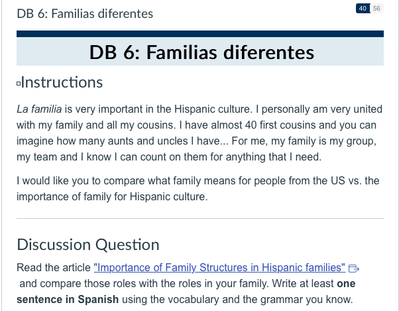Viewport: 399px width, 311px height.
Task: Open the Importance of Family Structures article link
Action: point(219,267)
